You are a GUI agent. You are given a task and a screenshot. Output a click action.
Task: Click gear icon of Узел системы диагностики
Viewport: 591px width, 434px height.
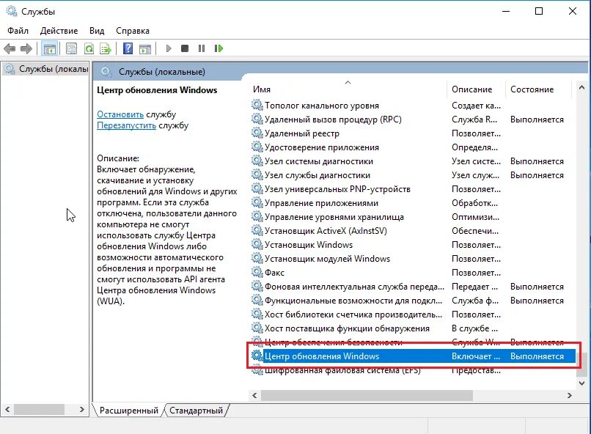tap(257, 161)
